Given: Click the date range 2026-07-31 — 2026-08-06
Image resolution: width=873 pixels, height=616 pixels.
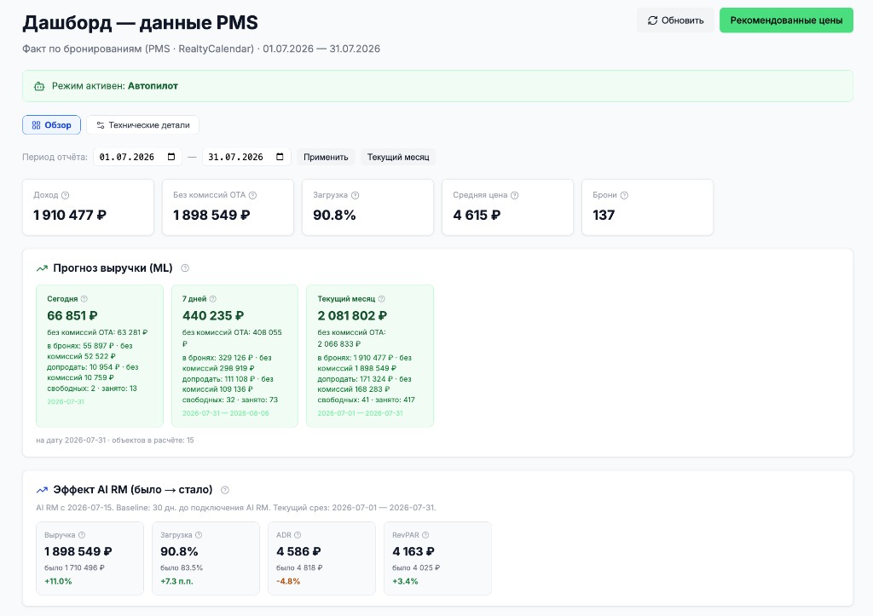Looking at the screenshot, I should 225,413.
